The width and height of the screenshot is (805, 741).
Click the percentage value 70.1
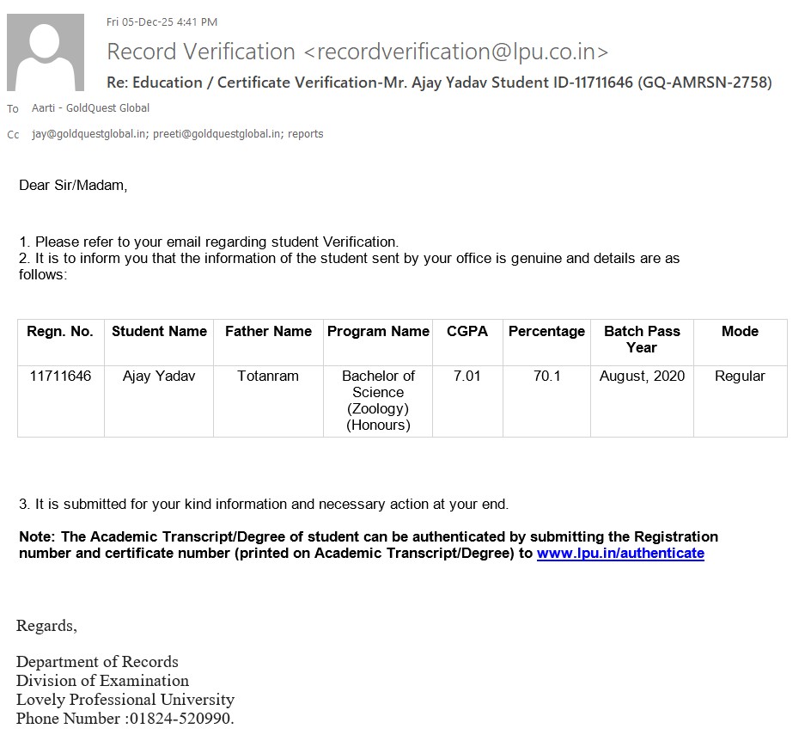coord(546,377)
